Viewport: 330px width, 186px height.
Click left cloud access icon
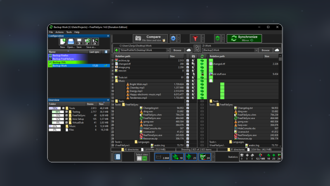tap(189, 50)
